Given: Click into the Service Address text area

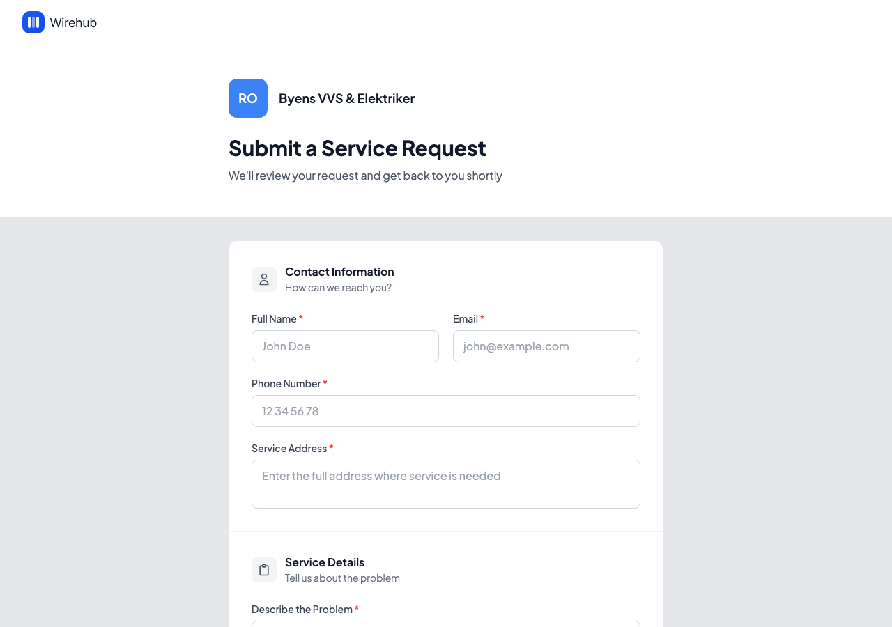Looking at the screenshot, I should tap(446, 484).
